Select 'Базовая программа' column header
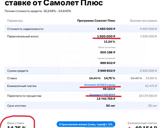 tap(143, 21)
